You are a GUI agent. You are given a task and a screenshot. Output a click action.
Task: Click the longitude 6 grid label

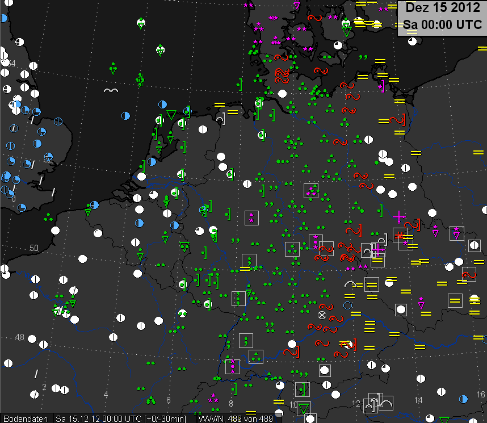[169, 400]
